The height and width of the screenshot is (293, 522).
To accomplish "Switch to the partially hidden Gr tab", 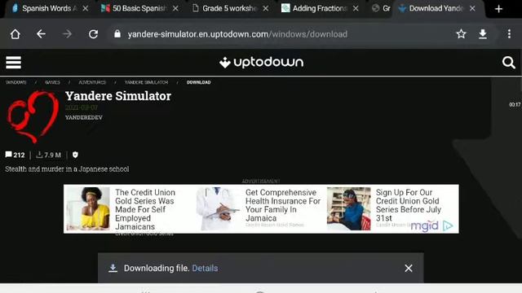I will (381, 8).
